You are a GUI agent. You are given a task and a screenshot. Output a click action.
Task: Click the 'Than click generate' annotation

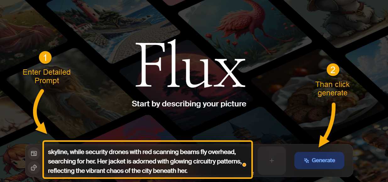(x=332, y=89)
